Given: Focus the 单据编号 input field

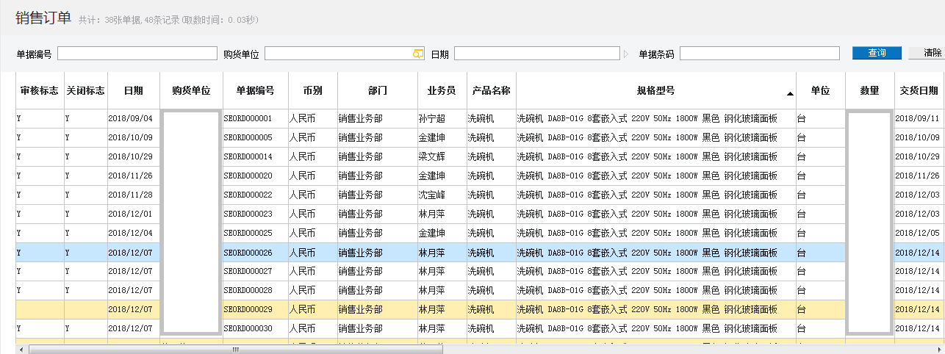Looking at the screenshot, I should [x=137, y=54].
